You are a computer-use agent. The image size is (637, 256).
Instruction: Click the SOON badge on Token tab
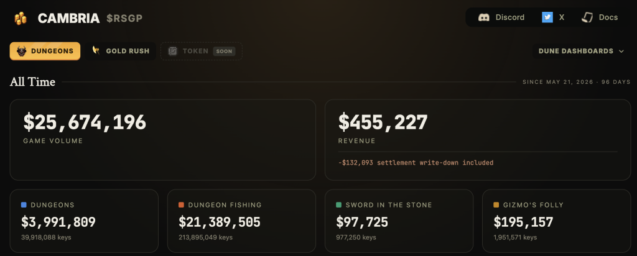224,51
